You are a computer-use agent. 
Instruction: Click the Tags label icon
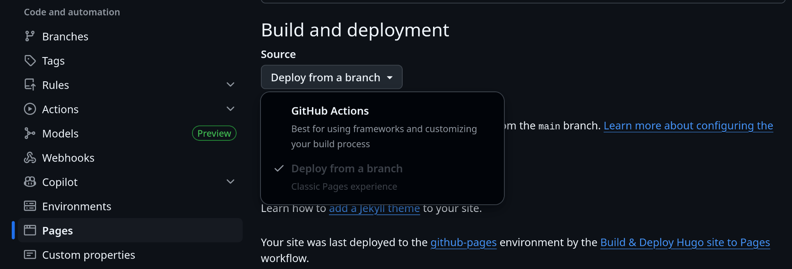point(30,61)
